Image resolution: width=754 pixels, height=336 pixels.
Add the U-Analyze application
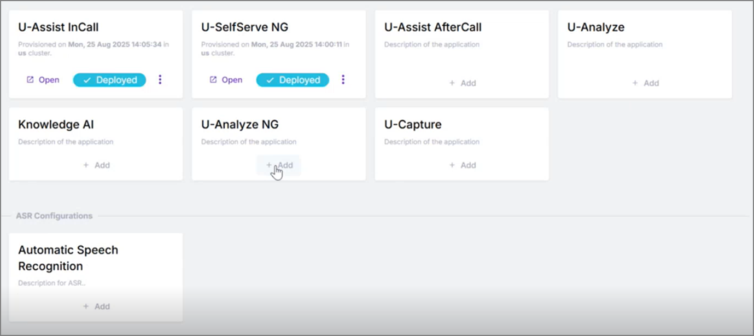pos(645,83)
